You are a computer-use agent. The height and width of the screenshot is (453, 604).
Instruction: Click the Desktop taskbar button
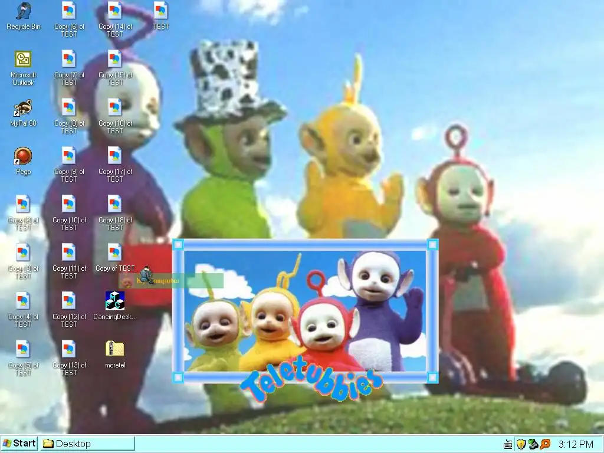(87, 444)
